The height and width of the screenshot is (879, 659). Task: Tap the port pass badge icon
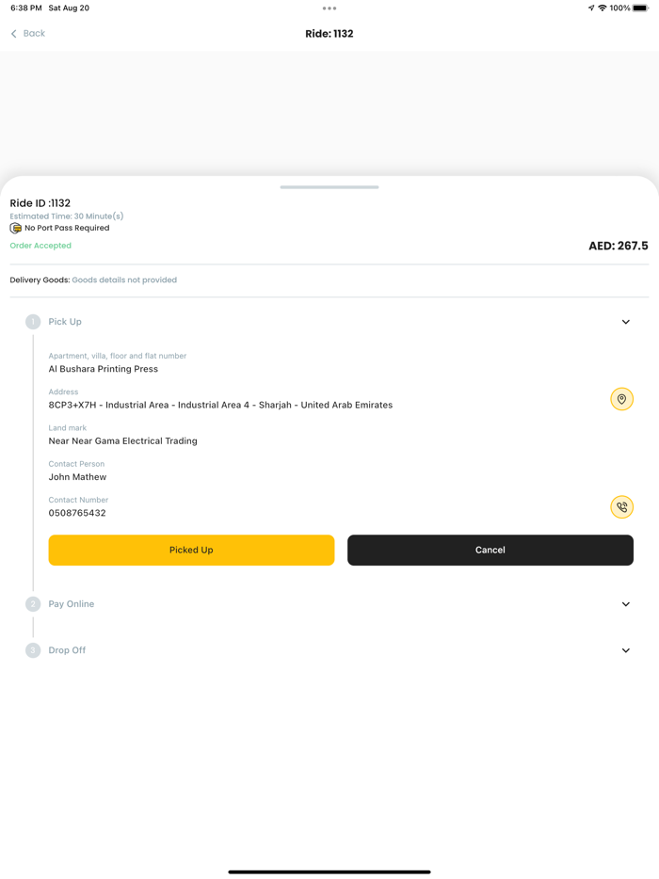point(12,227)
